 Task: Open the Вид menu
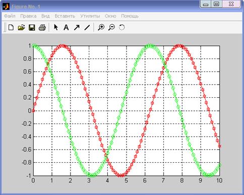click(45, 16)
